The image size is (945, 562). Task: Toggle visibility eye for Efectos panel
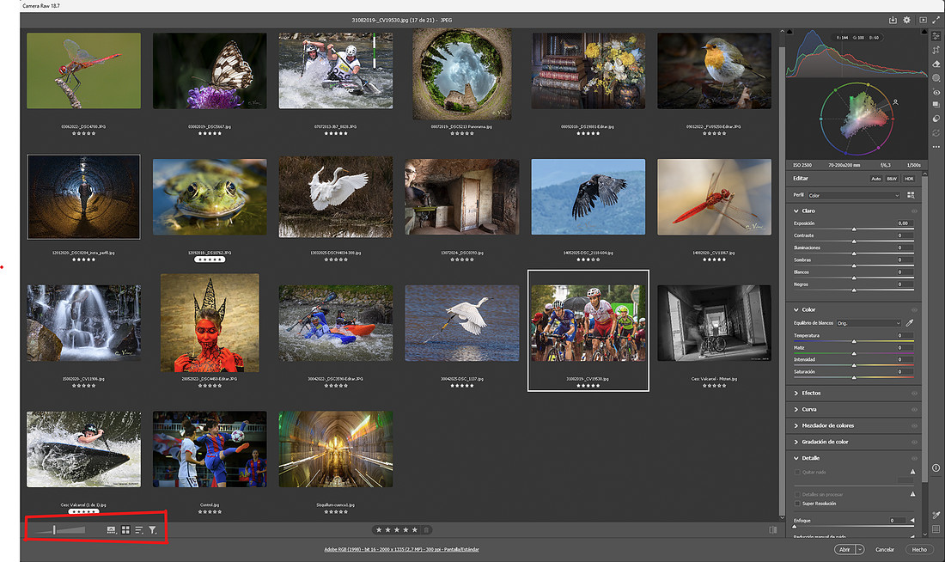point(914,394)
